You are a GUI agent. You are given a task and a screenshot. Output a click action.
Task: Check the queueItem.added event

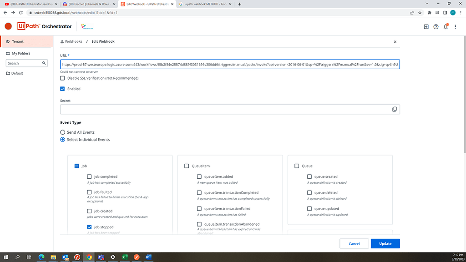199,176
